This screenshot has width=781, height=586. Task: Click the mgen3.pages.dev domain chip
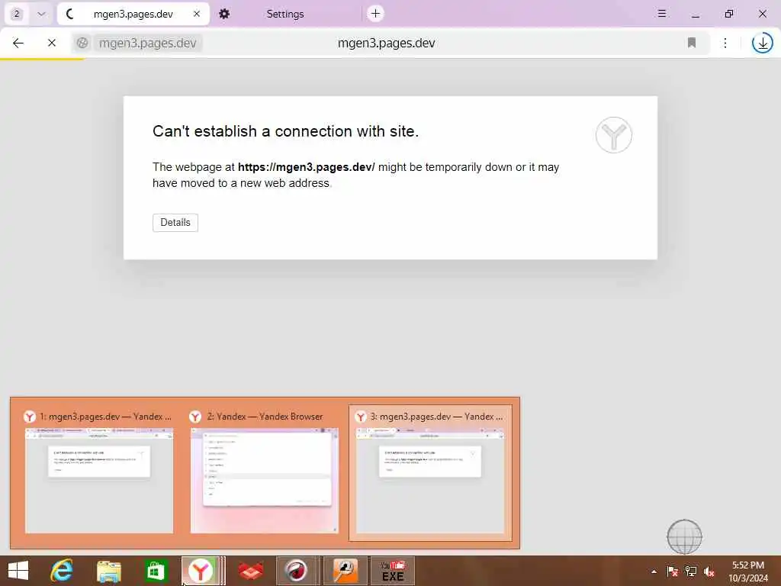point(147,43)
